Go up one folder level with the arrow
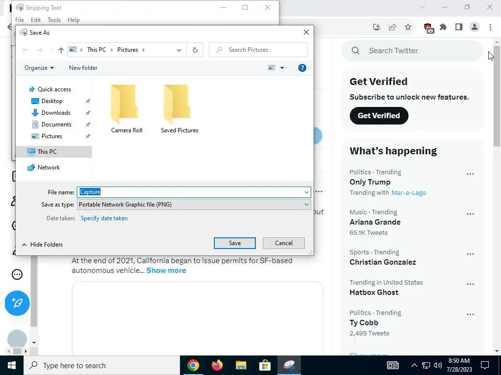Image resolution: width=501 pixels, height=375 pixels. (61, 50)
